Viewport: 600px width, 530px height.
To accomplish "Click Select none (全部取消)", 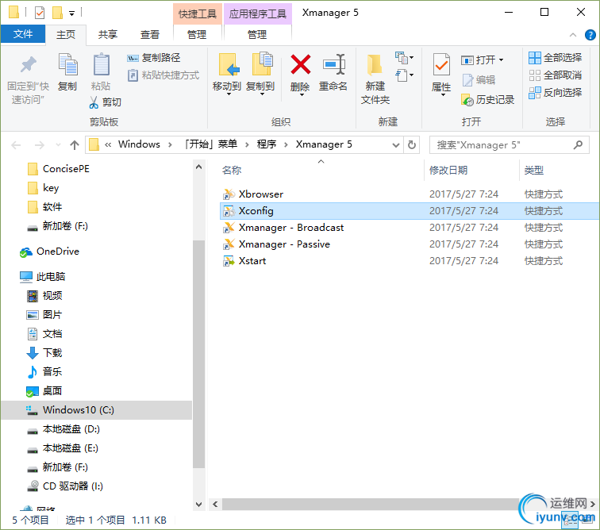I will [556, 75].
